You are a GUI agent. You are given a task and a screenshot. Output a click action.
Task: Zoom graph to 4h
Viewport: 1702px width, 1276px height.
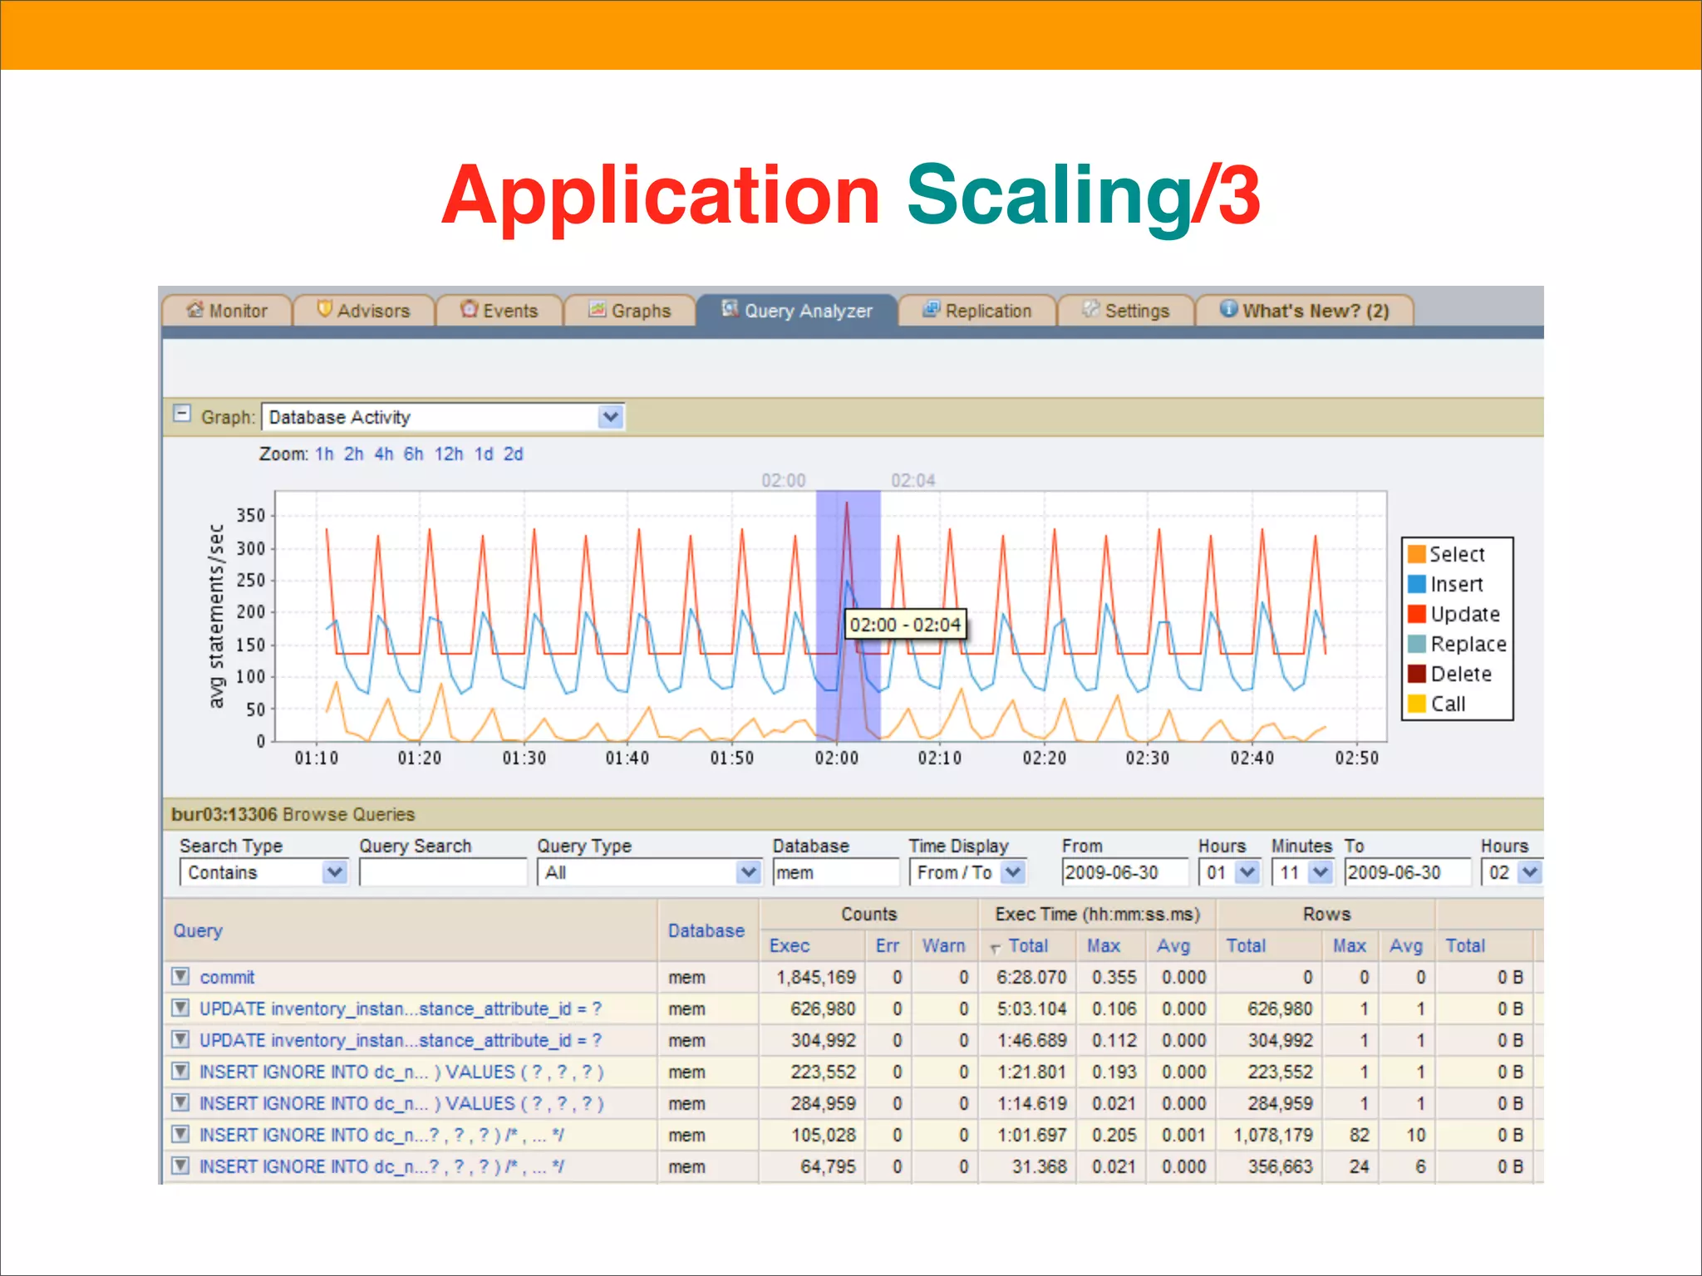click(384, 454)
